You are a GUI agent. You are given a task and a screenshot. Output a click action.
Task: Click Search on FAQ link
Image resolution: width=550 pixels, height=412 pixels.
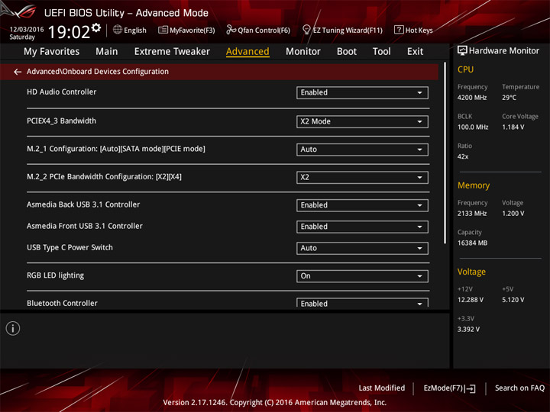[x=520, y=388]
